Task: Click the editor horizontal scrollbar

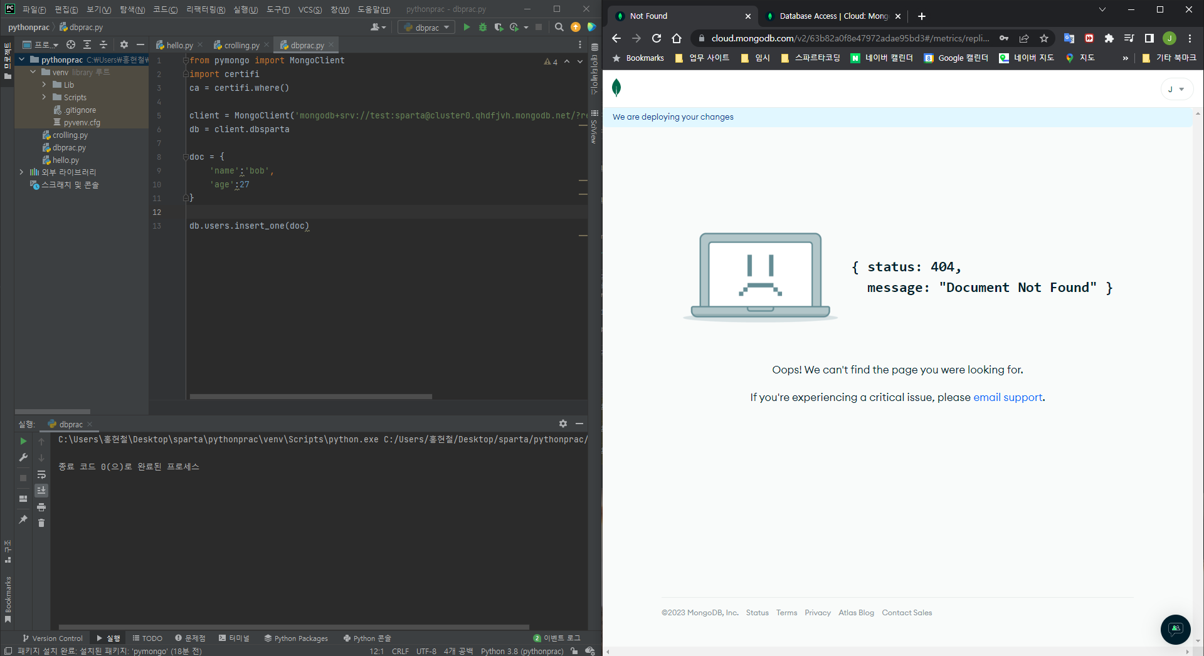Action: pyautogui.click(x=311, y=397)
